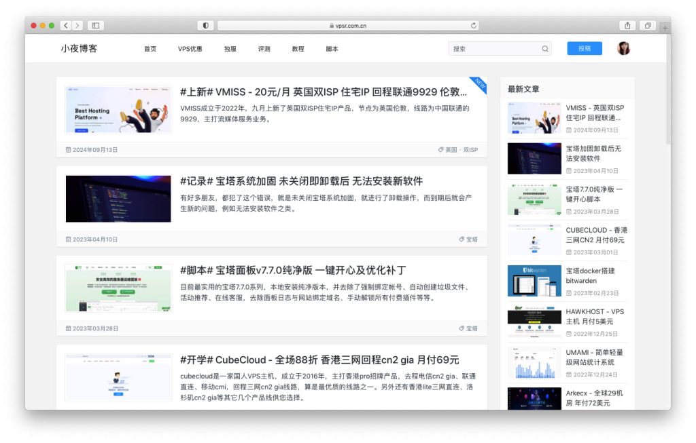This screenshot has width=696, height=443.
Task: Click the 英国 · 双ISP tag
Action: pyautogui.click(x=462, y=150)
